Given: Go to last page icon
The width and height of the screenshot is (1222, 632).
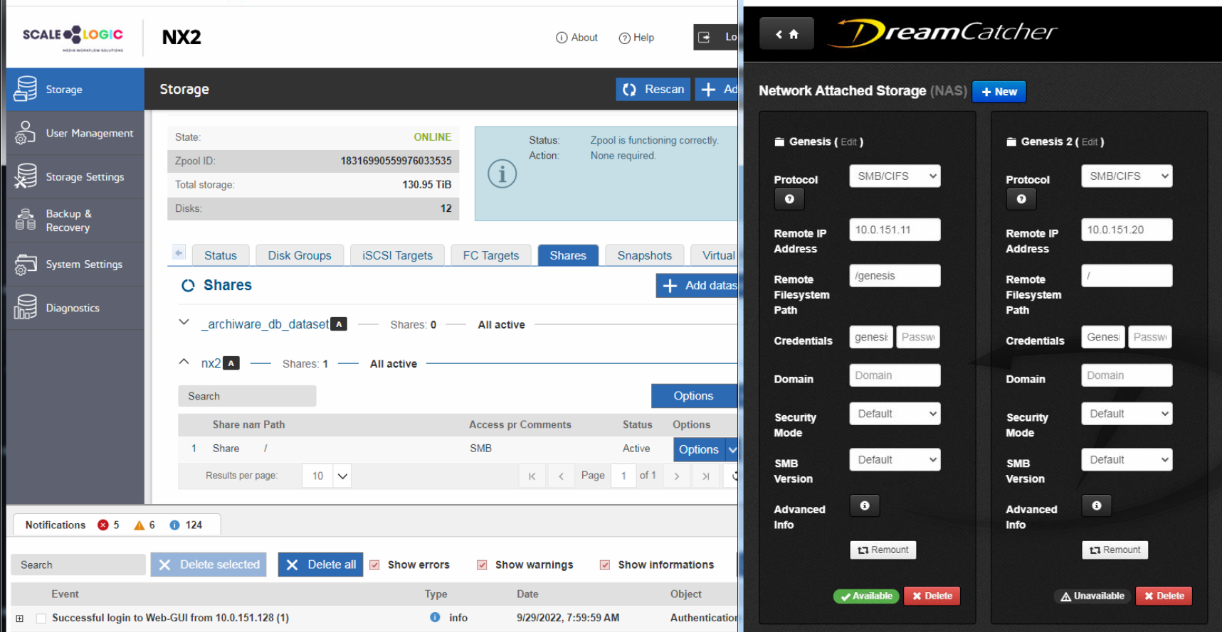Looking at the screenshot, I should click(705, 476).
